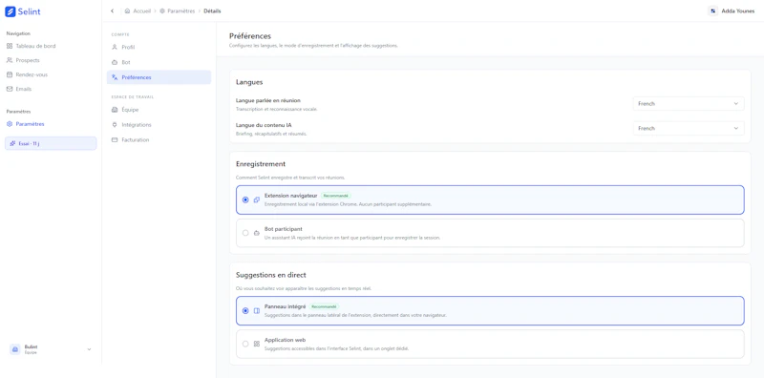Click the Recommandé badge on Panneau intégré
Screen dimensions: 764x378
(324, 306)
